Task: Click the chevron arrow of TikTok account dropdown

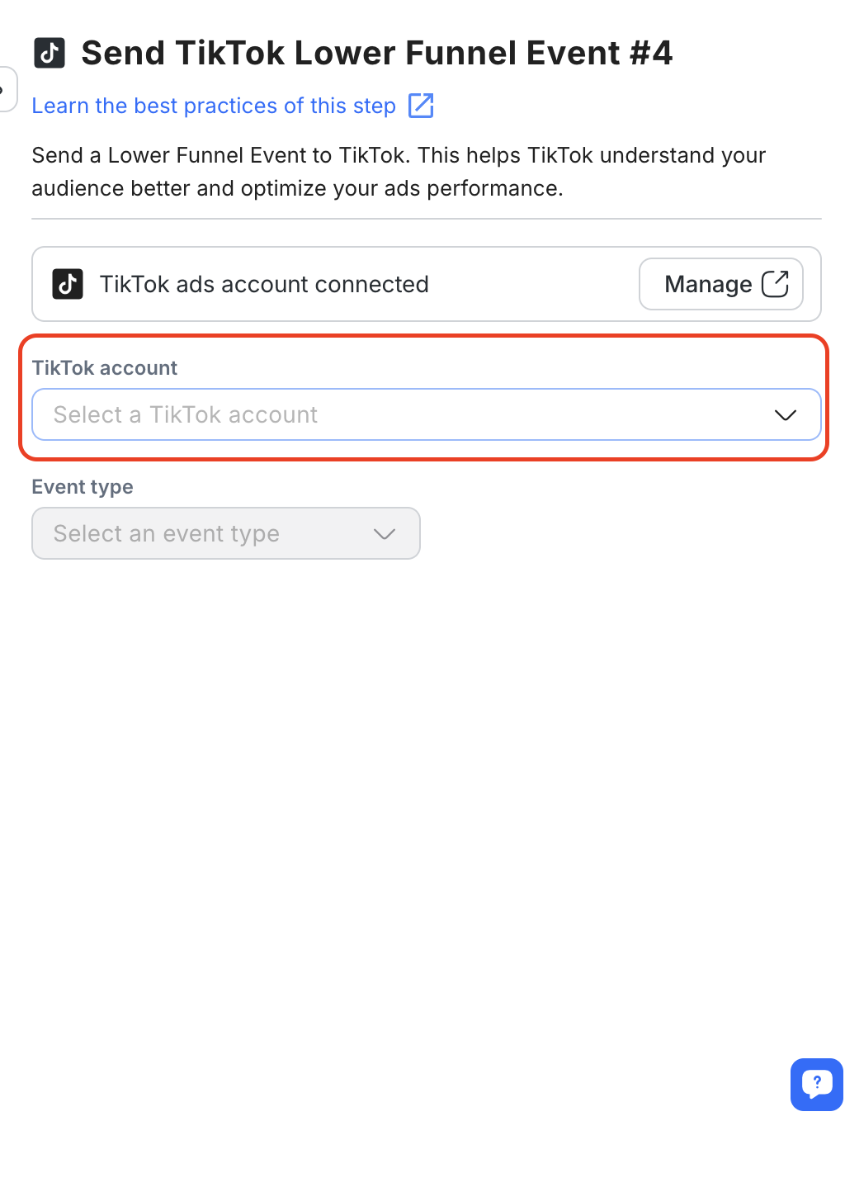Action: (x=785, y=414)
